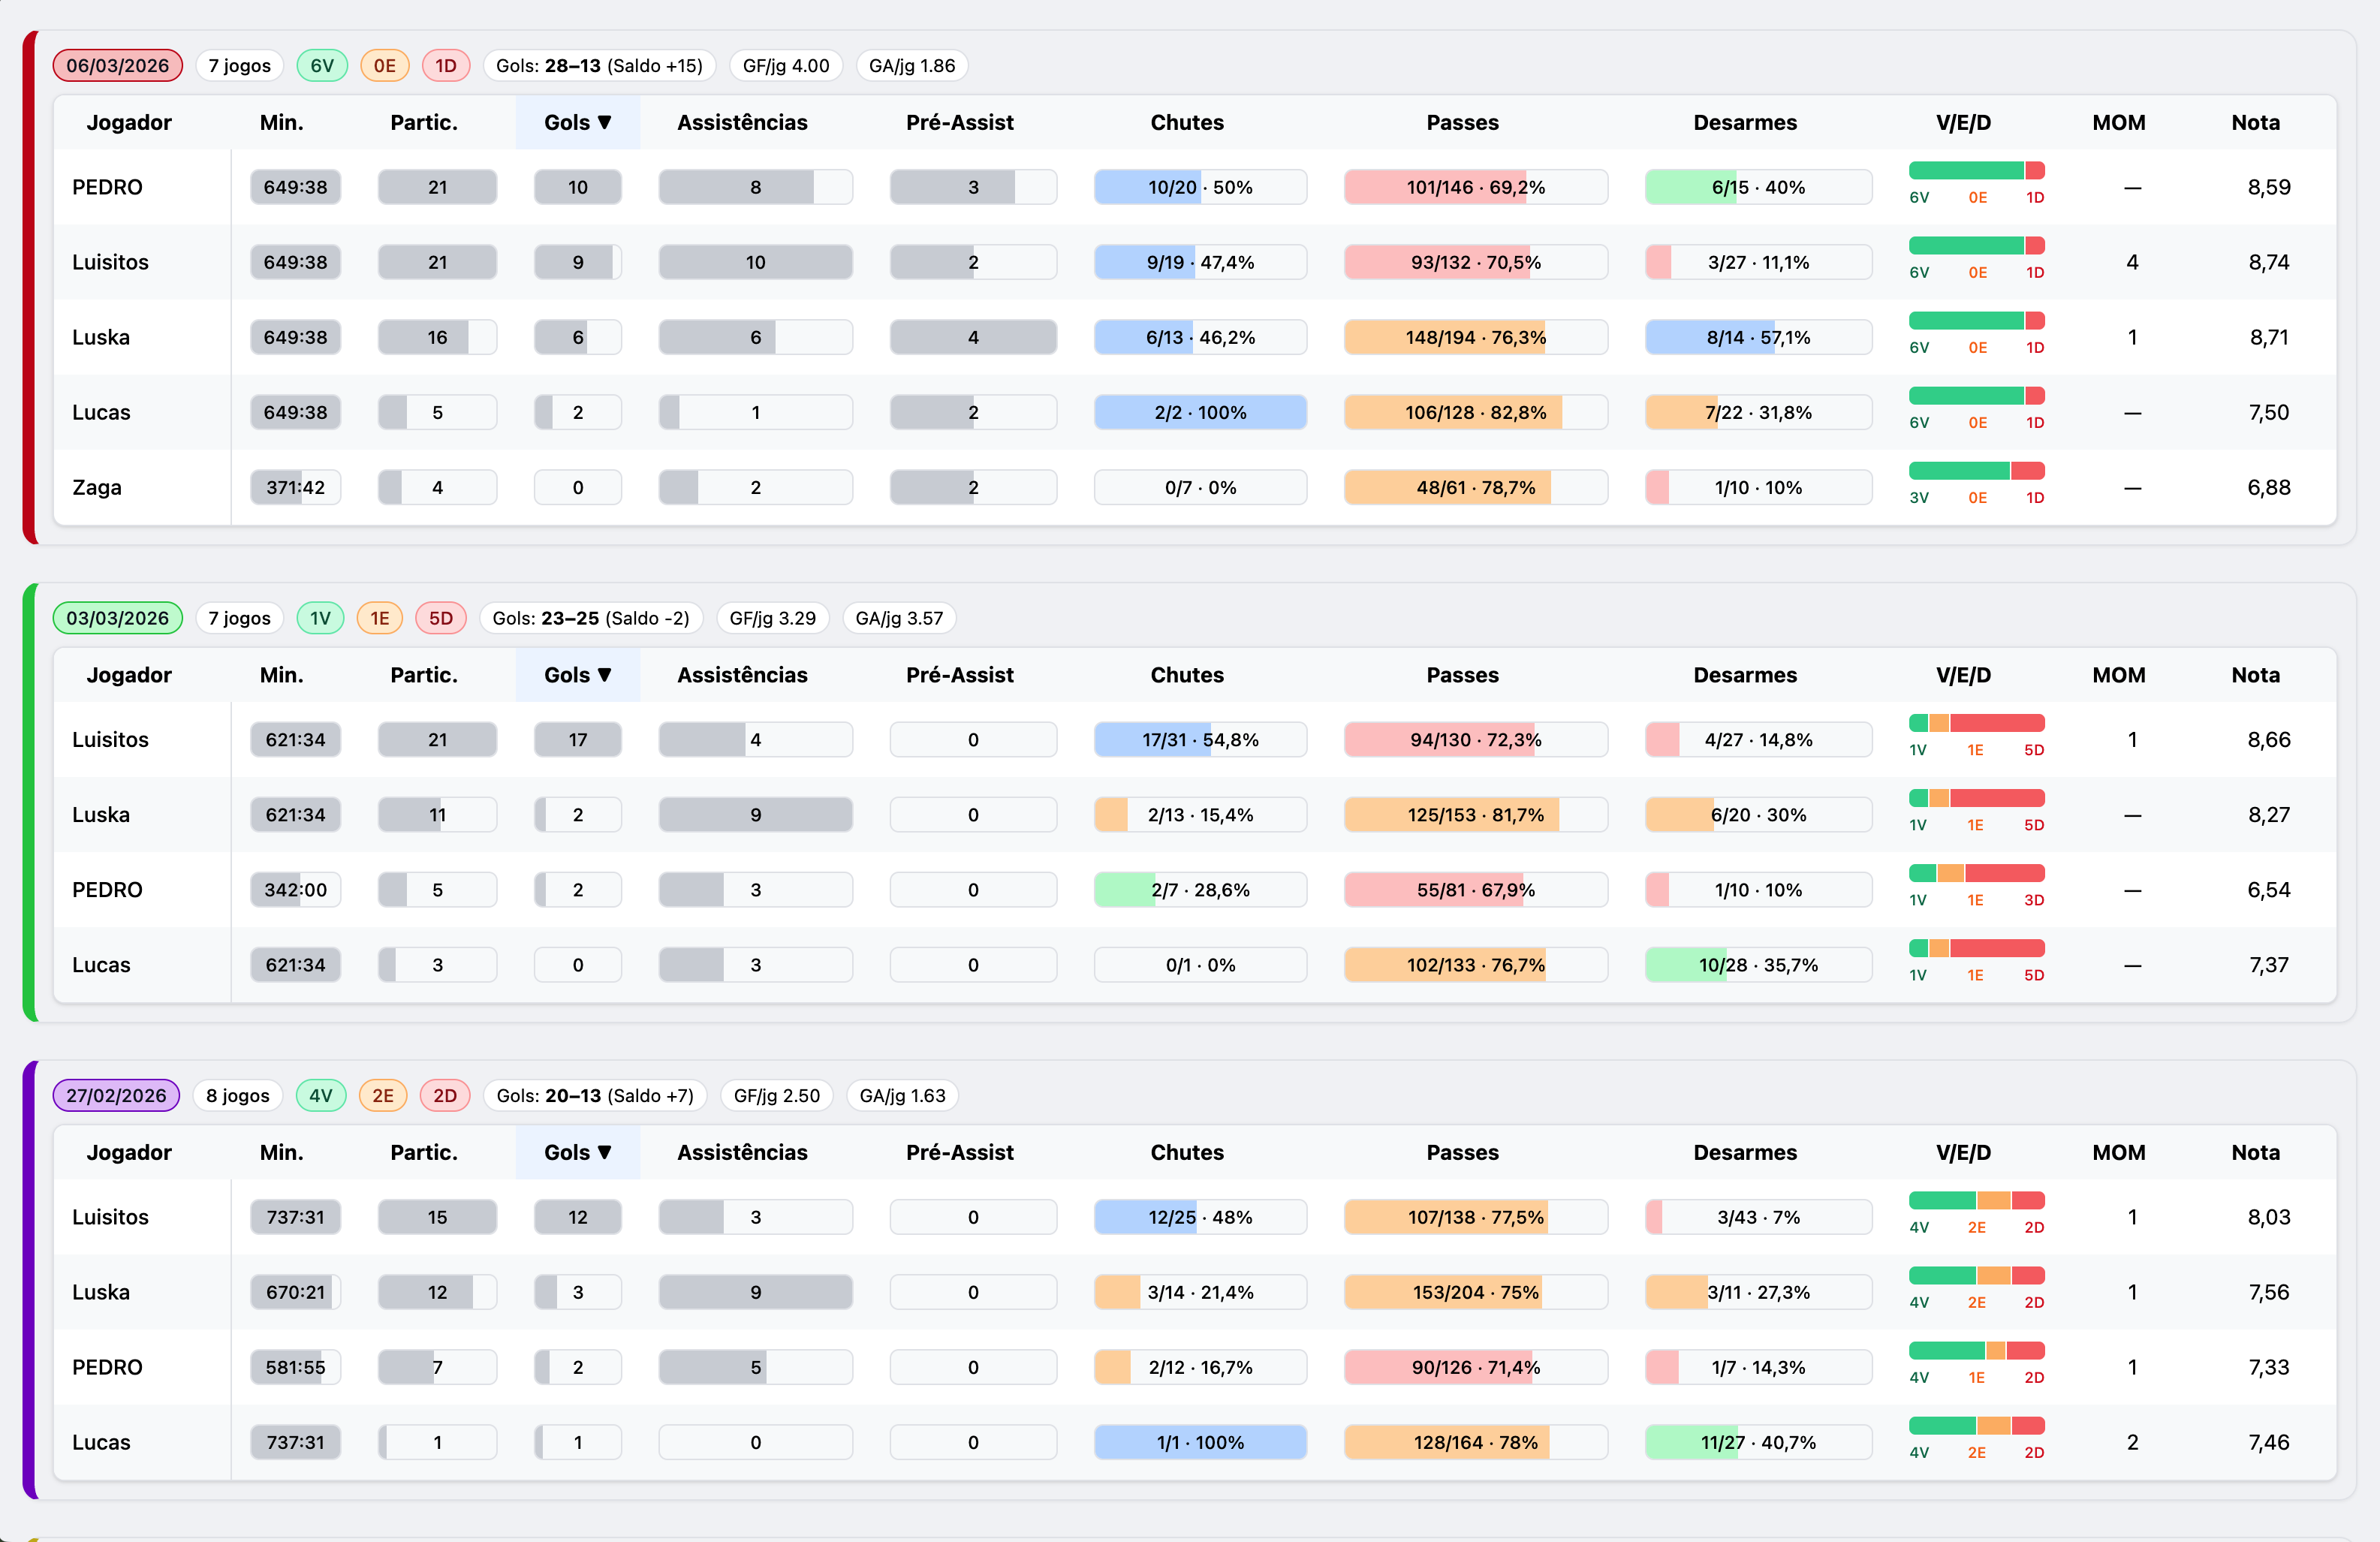This screenshot has height=1542, width=2380.
Task: Click Nota header in first table
Action: [x=2255, y=122]
